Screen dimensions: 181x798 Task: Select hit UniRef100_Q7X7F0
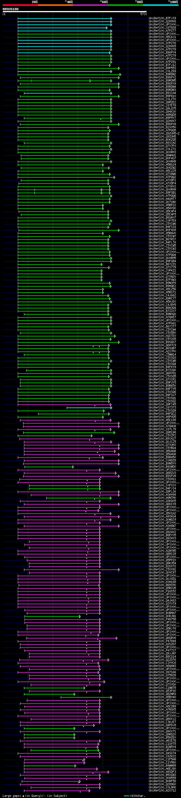point(162,146)
